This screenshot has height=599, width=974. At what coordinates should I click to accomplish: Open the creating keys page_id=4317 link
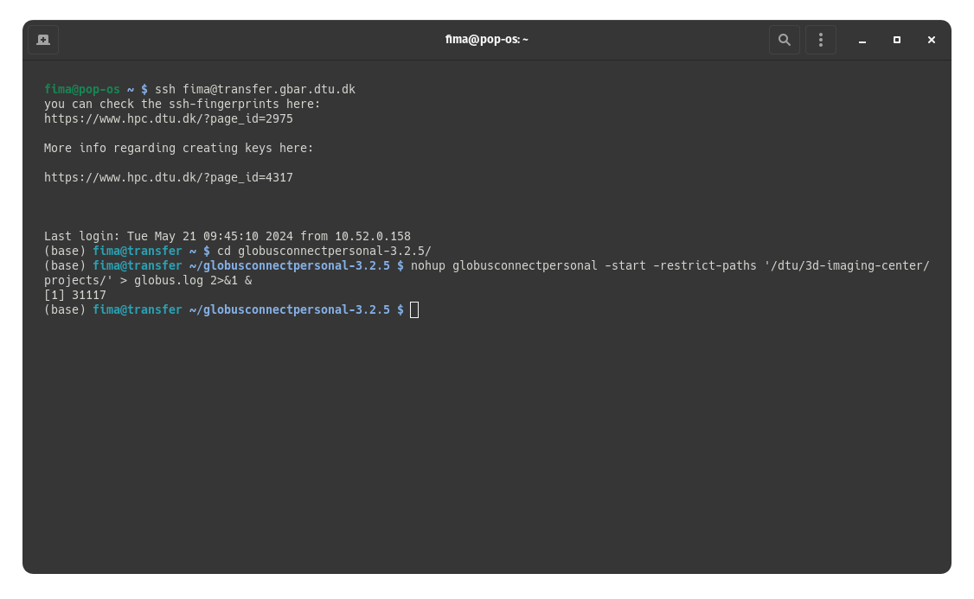[169, 177]
